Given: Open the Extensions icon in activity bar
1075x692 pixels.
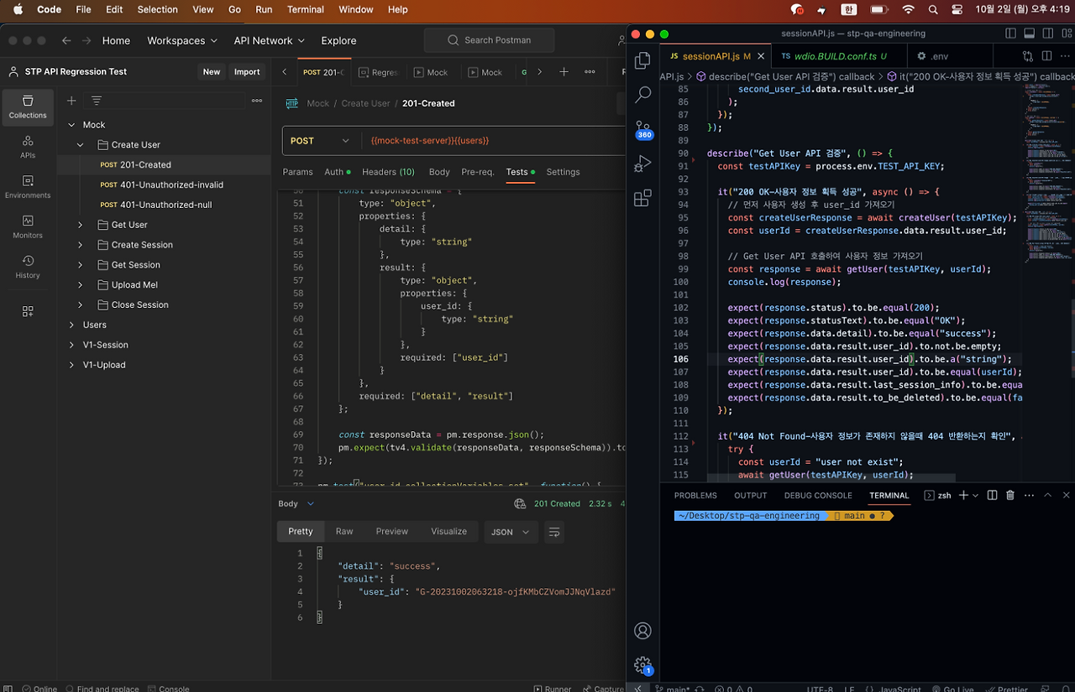Looking at the screenshot, I should click(x=642, y=198).
